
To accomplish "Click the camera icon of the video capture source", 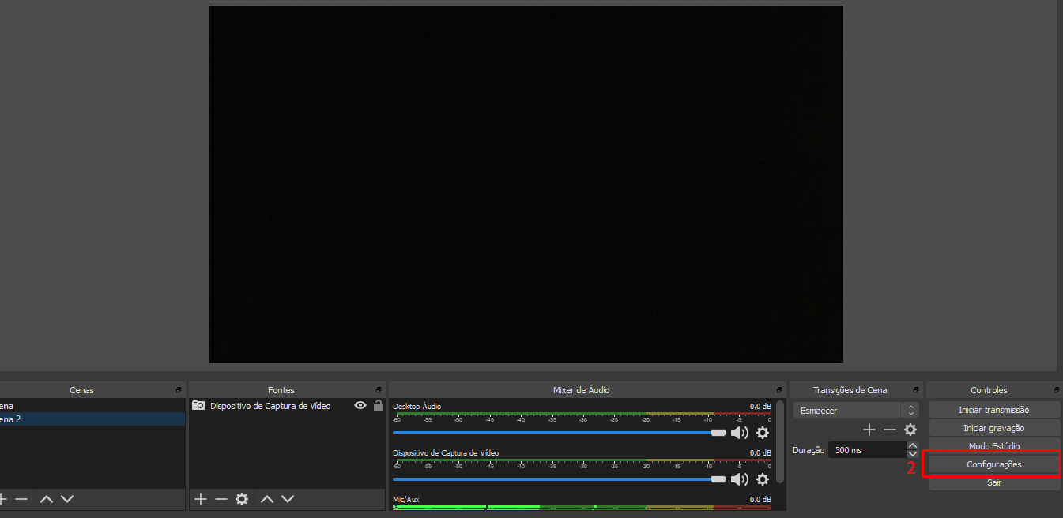I will 198,405.
